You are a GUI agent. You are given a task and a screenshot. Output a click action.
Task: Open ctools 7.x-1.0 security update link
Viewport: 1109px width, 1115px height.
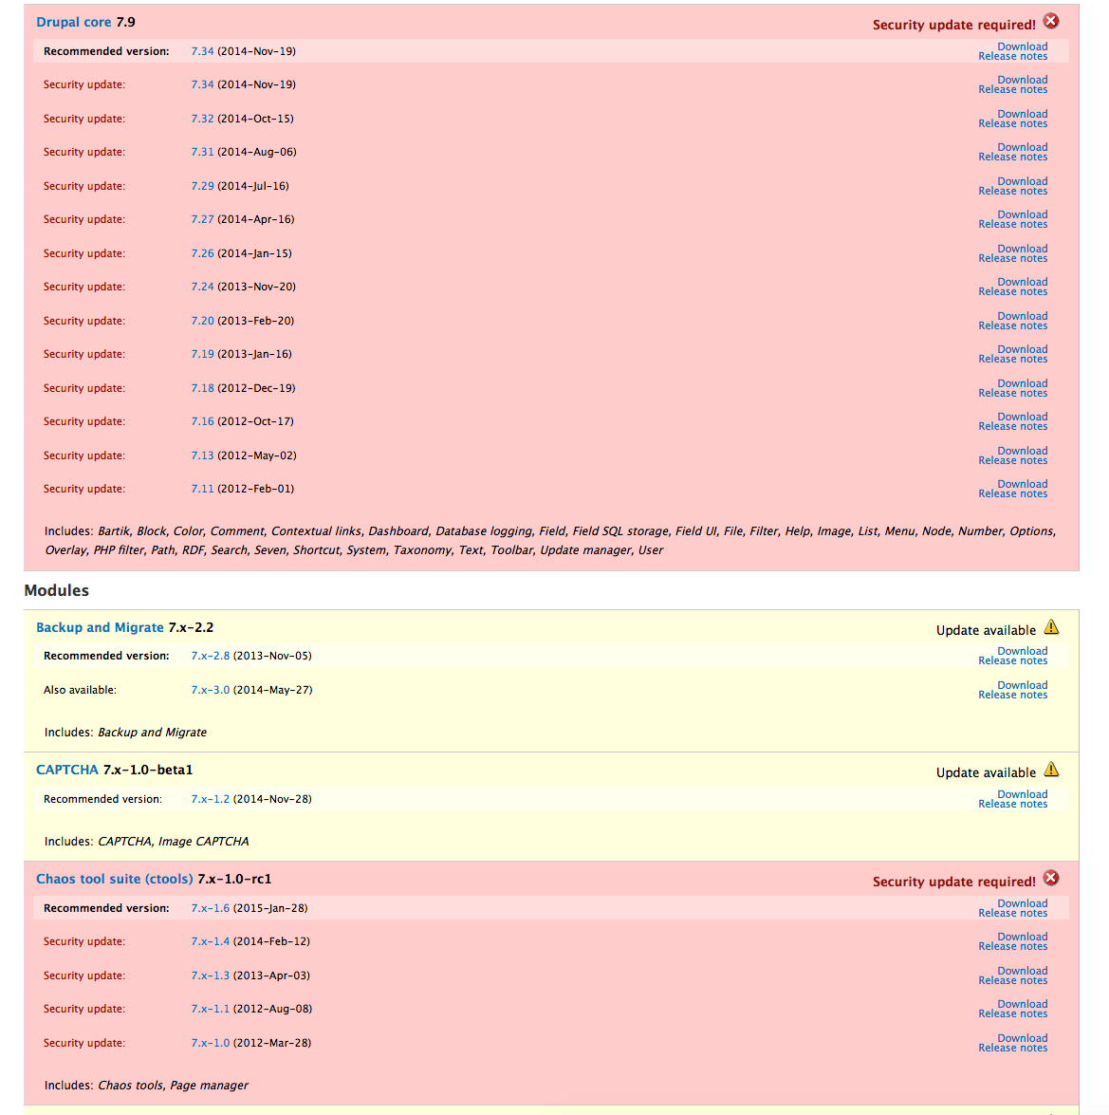[x=211, y=1043]
